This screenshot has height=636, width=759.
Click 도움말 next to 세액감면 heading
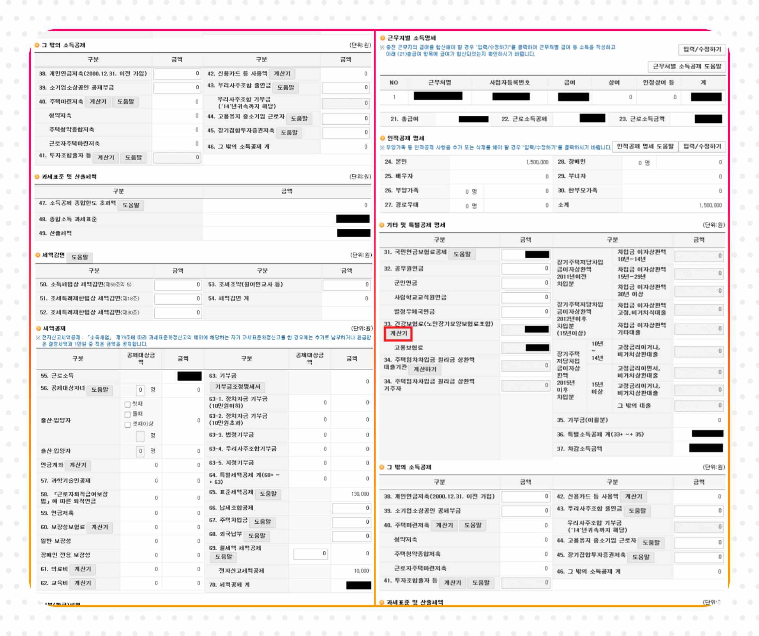coord(80,257)
